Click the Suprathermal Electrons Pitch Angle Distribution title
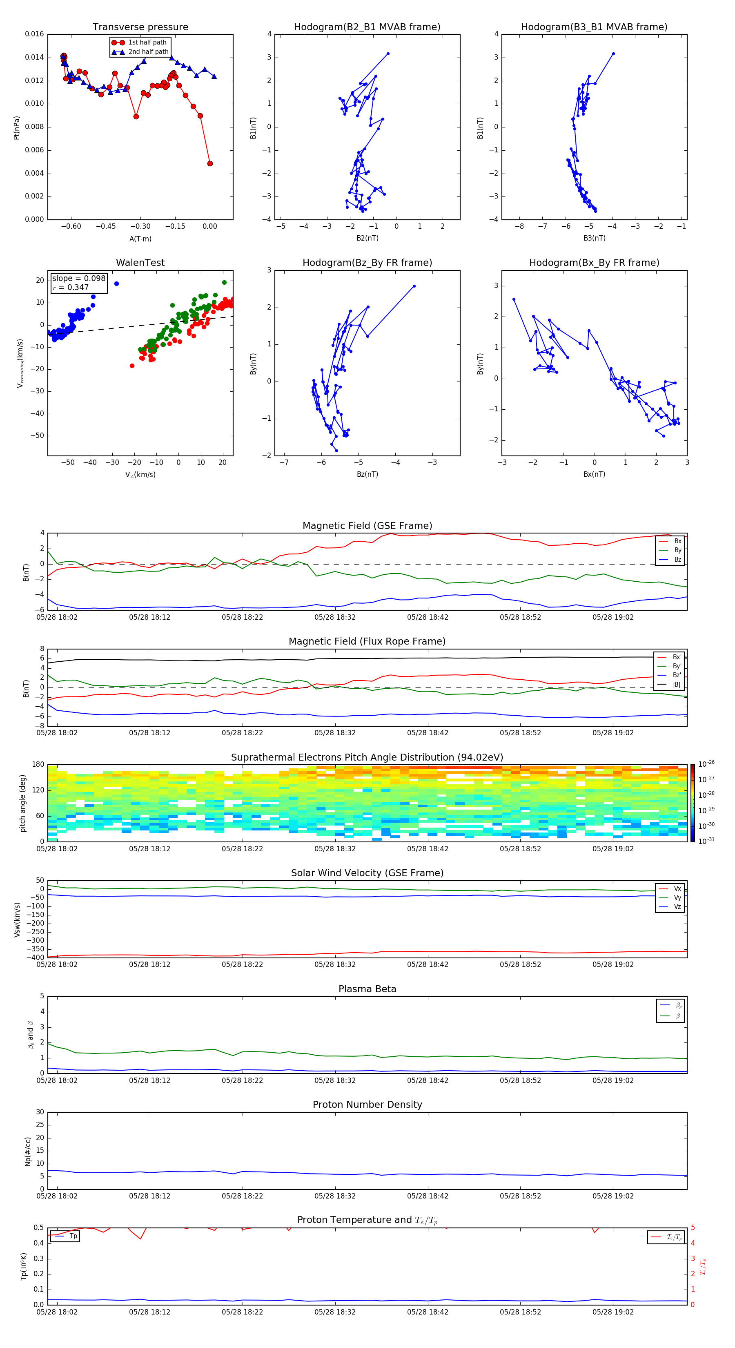 coord(367,757)
